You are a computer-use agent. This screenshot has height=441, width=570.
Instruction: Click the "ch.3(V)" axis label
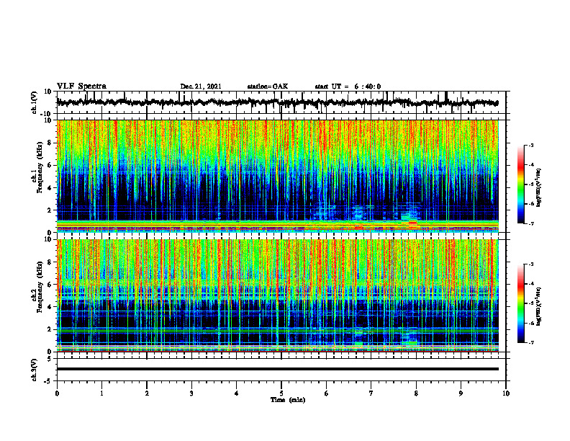coord(34,370)
